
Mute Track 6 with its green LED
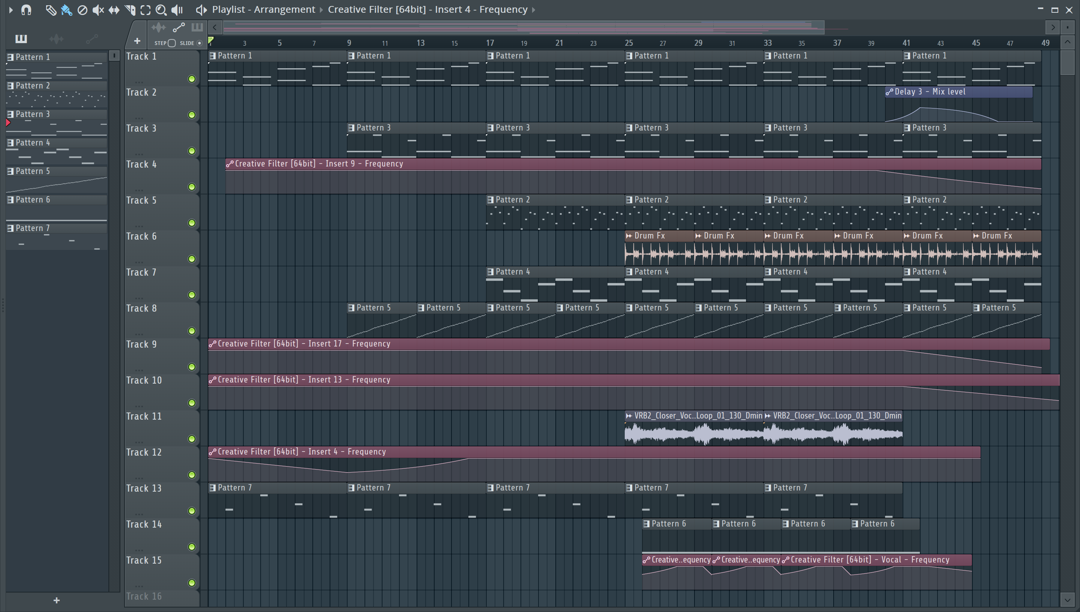pos(192,259)
